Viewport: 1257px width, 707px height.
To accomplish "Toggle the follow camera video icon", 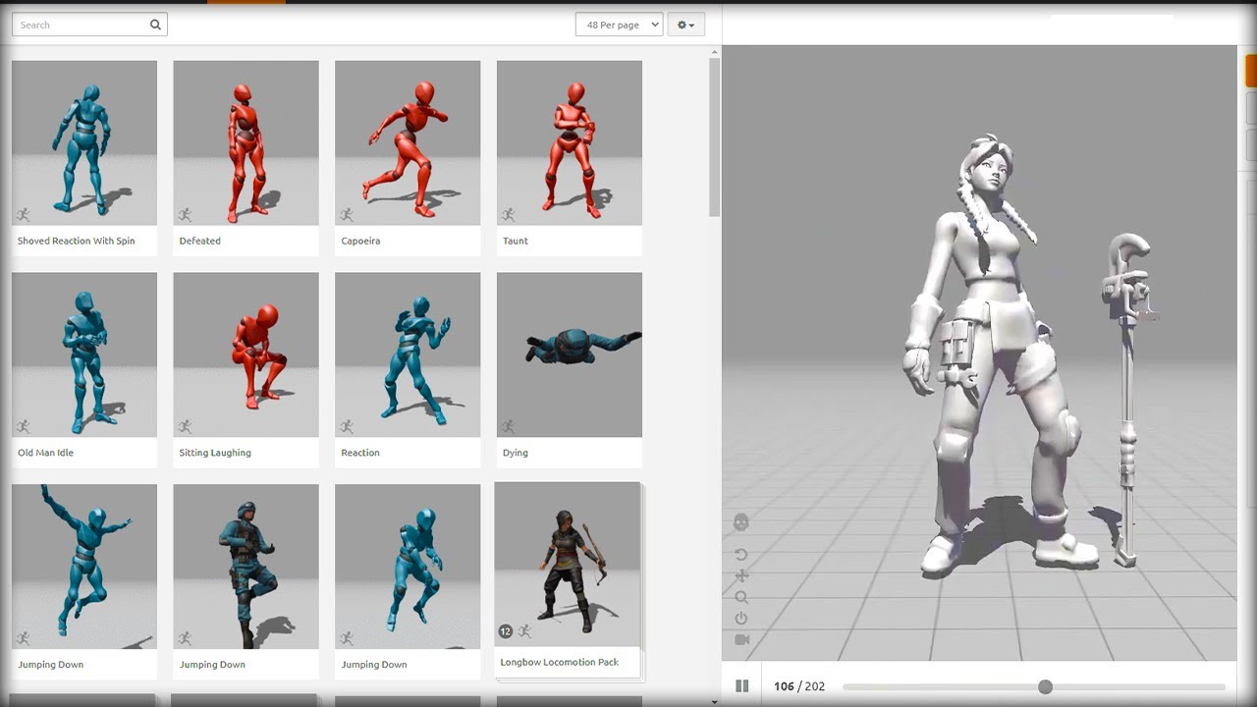I will (742, 640).
